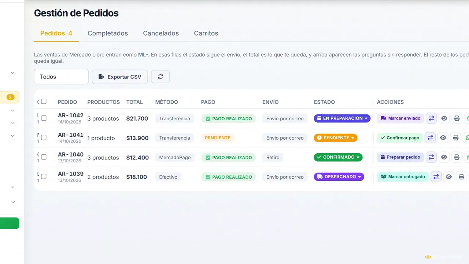Image resolution: width=469 pixels, height=264 pixels.
Task: Click Marcar enviado for order AR-1042
Action: (x=400, y=118)
